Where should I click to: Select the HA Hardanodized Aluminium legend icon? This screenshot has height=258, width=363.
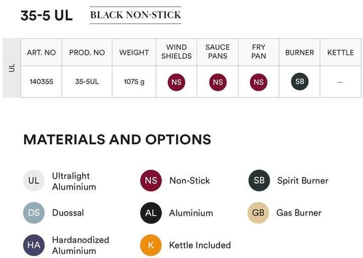[x=34, y=245]
